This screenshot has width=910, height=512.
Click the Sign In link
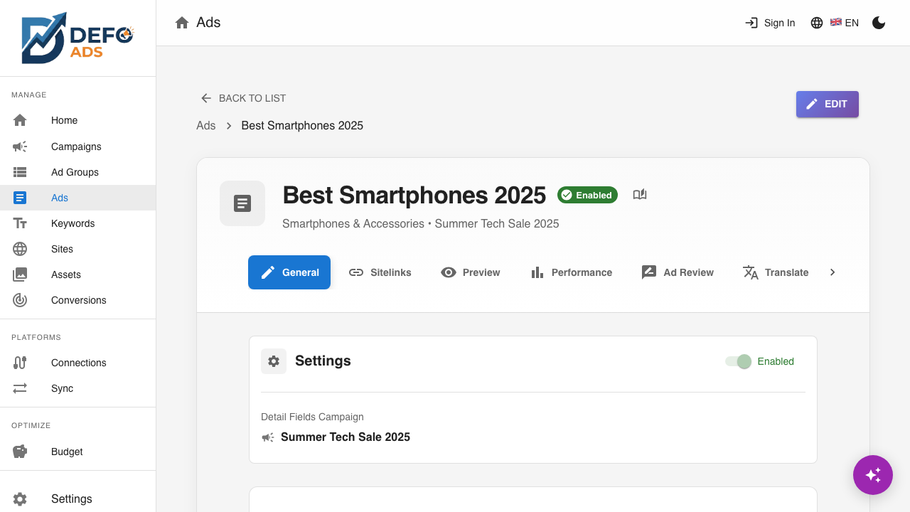770,23
